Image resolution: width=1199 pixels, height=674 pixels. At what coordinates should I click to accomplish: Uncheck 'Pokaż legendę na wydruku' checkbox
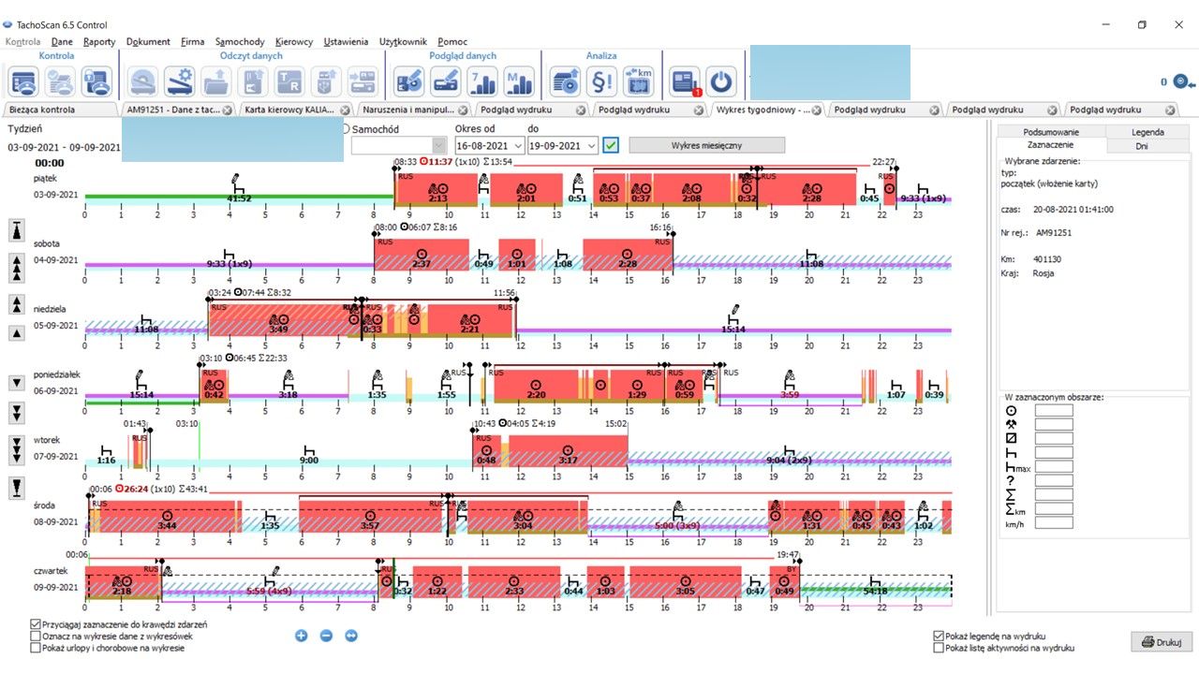click(x=939, y=636)
